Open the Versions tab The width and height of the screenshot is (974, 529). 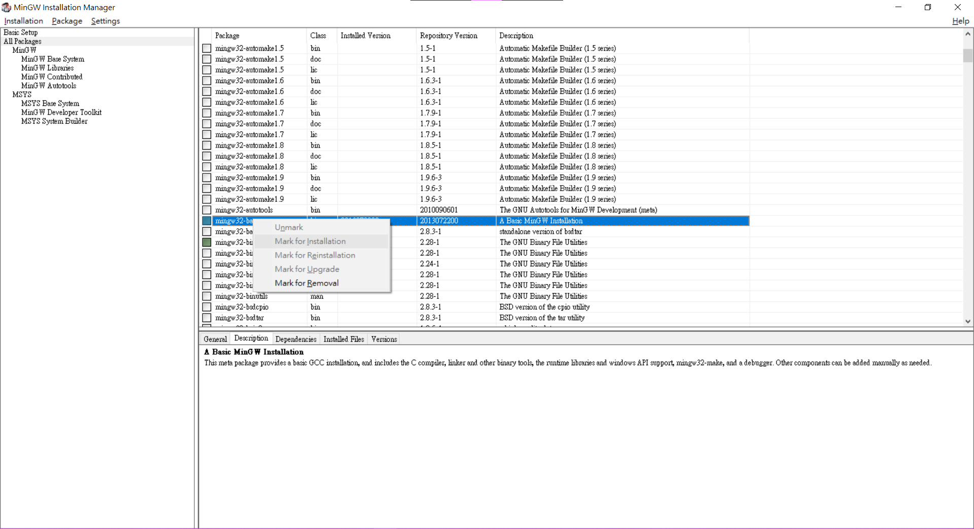(x=384, y=339)
